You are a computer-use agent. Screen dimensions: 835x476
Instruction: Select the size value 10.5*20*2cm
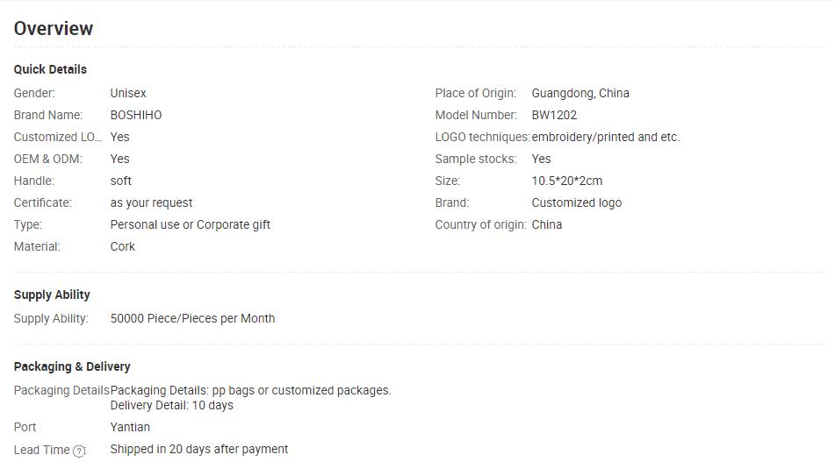(x=566, y=181)
